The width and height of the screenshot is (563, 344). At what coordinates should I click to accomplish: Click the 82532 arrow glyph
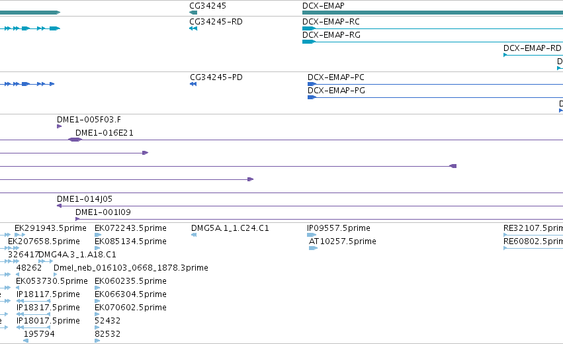tap(97, 341)
